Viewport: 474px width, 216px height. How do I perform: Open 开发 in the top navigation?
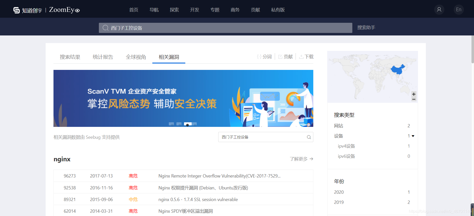[x=195, y=10]
